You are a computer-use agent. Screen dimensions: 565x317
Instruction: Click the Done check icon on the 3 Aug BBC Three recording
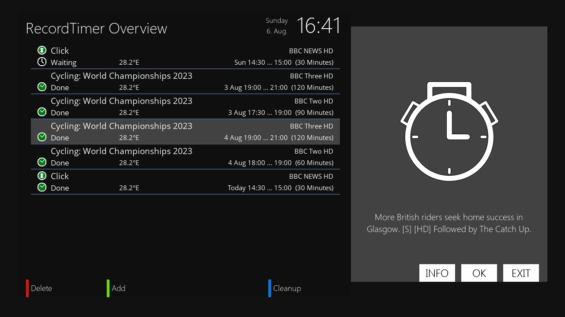pos(42,87)
